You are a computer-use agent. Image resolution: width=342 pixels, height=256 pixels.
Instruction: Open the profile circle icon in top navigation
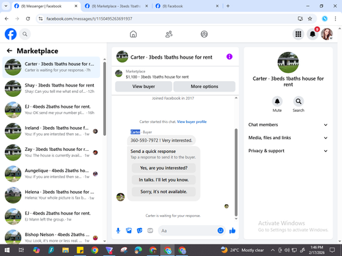tap(204, 34)
